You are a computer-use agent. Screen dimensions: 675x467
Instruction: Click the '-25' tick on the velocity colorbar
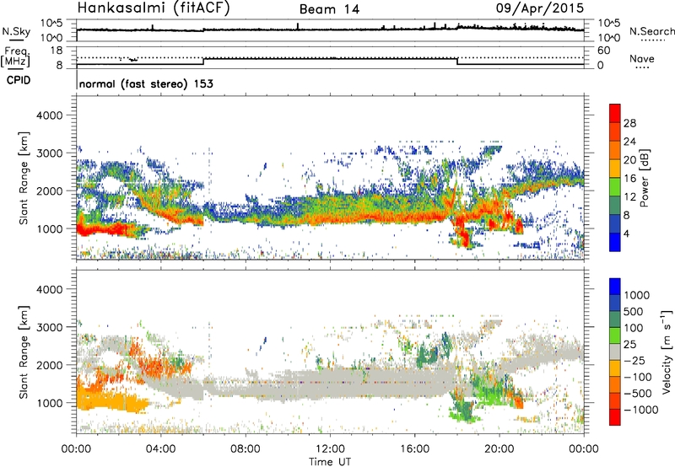click(x=634, y=360)
